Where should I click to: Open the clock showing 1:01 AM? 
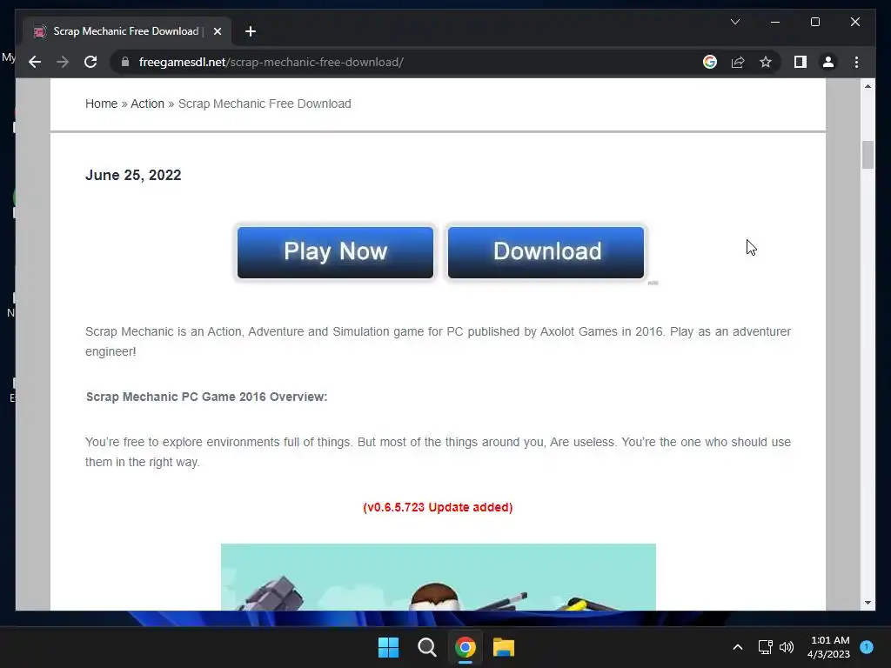tap(828, 647)
